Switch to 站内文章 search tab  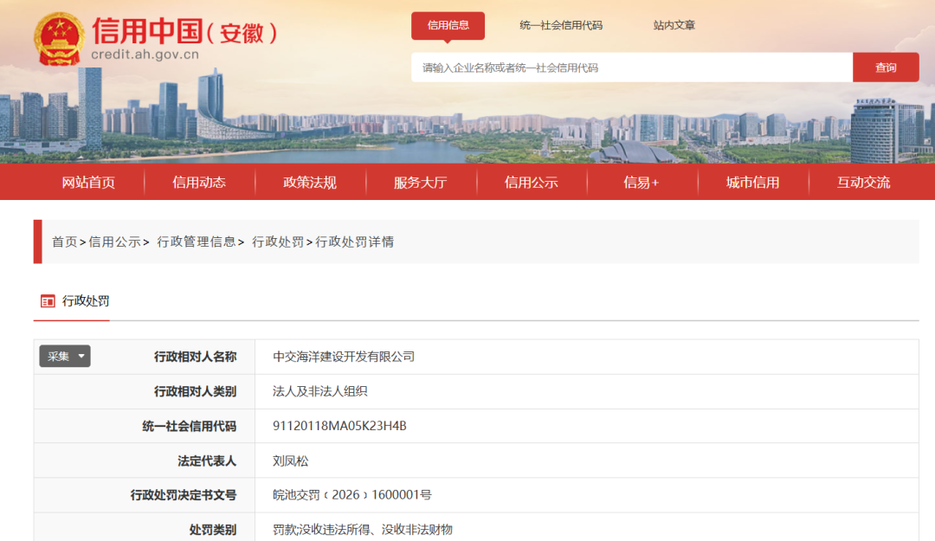pos(674,25)
